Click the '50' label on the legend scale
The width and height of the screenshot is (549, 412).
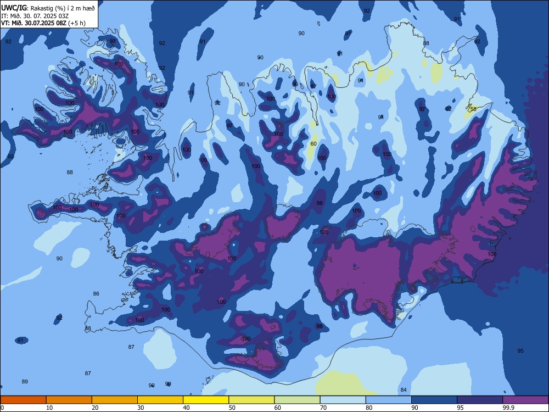[232, 408]
